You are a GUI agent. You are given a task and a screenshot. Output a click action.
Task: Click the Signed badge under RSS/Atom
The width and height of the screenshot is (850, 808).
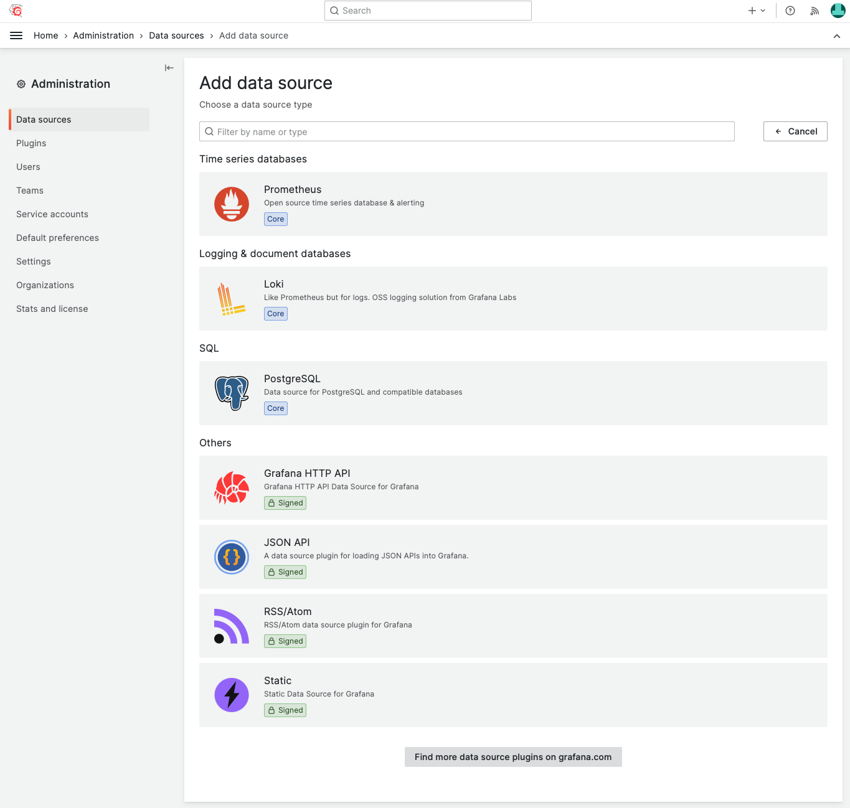[x=285, y=641]
